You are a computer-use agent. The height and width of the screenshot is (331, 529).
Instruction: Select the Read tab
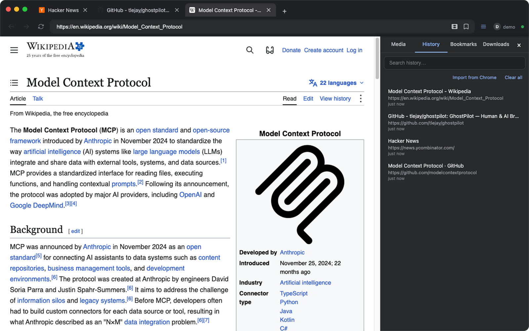pos(290,99)
